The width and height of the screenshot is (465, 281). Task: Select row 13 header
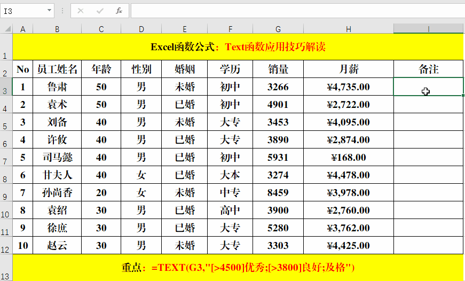coord(5,268)
